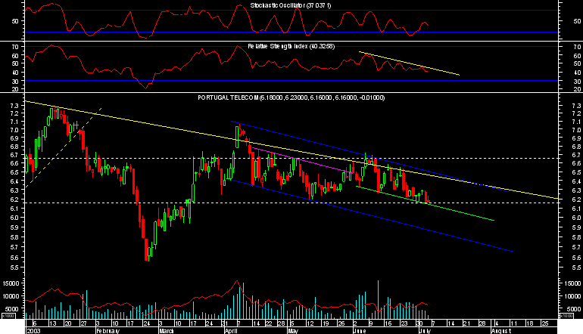This screenshot has height=334, width=583.
Task: Click the 31 date tick before April
Action: (224, 323)
